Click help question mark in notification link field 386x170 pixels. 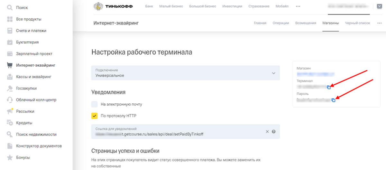(x=274, y=131)
